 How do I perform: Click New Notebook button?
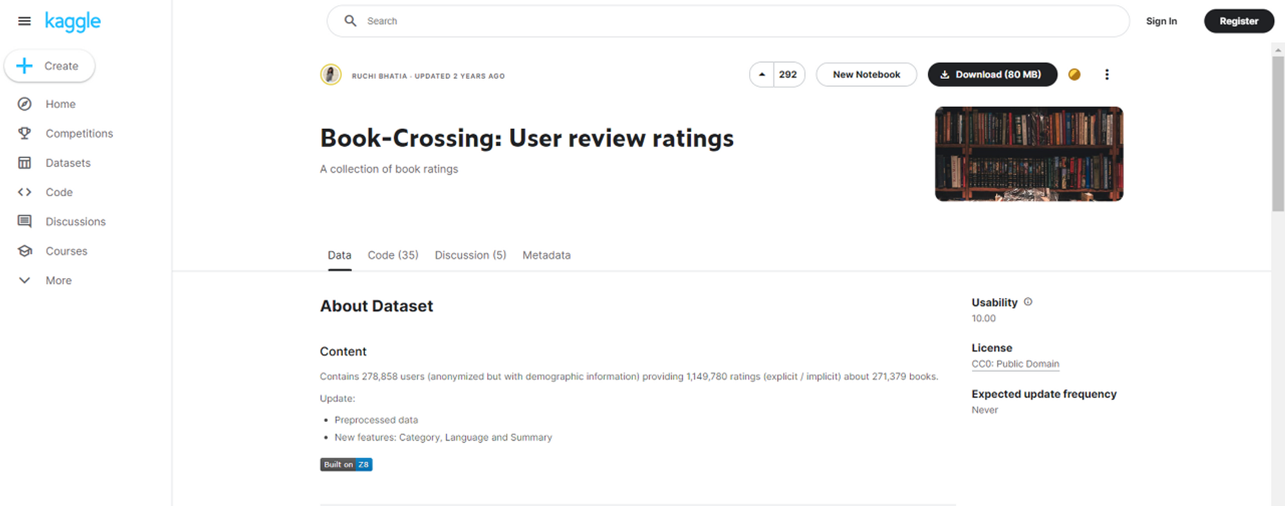click(866, 74)
